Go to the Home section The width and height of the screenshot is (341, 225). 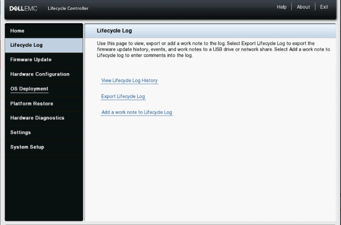tap(44, 31)
